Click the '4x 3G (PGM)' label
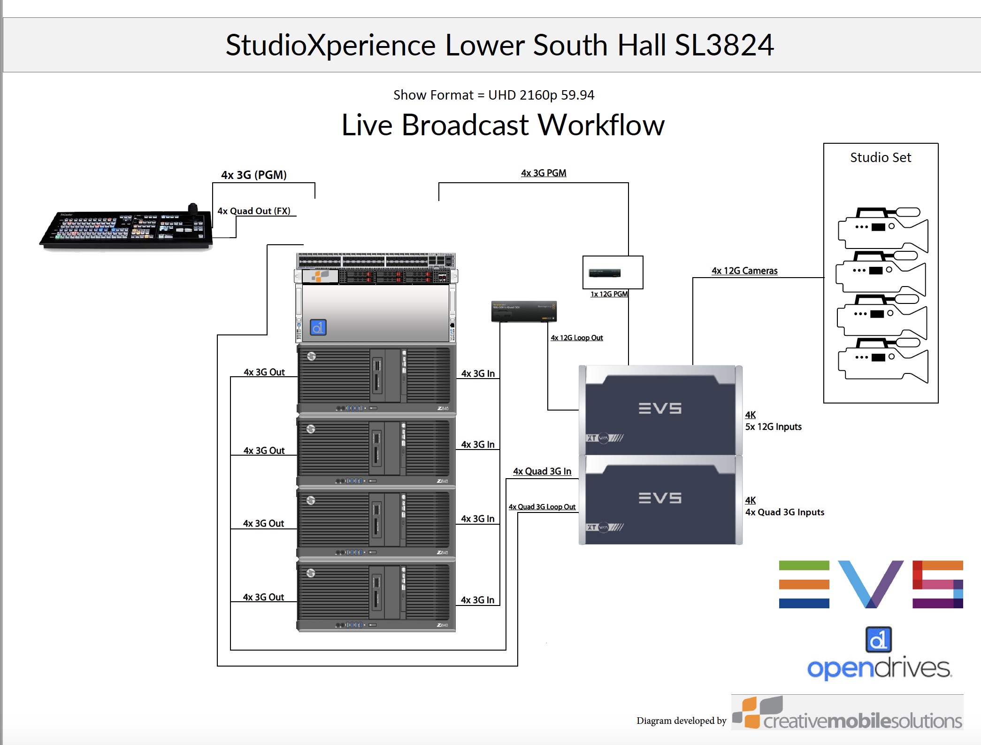Image resolution: width=981 pixels, height=745 pixels. point(254,175)
